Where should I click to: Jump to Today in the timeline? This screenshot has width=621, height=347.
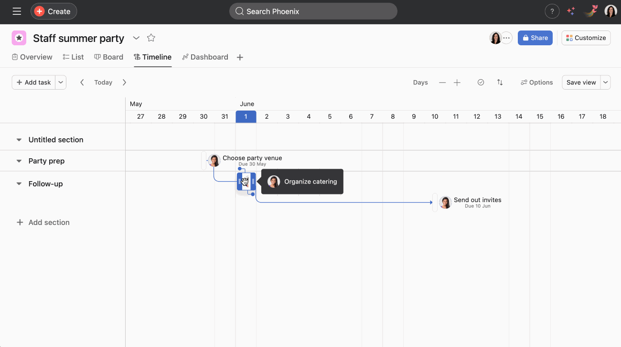pyautogui.click(x=103, y=82)
